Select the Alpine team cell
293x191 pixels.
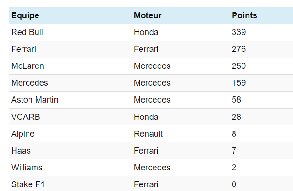23,133
